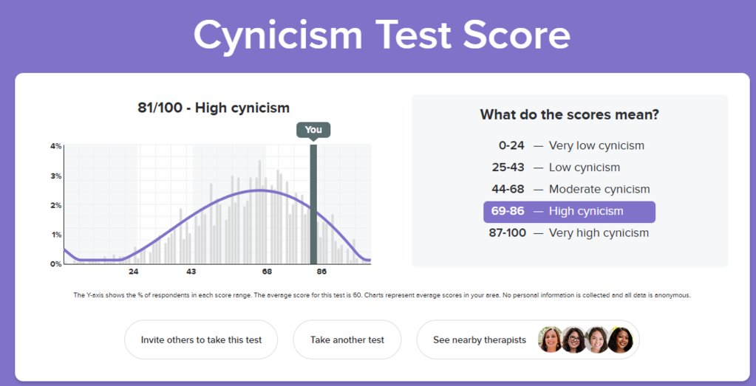This screenshot has height=386, width=756.
Task: Click the third therapist avatar photo
Action: [597, 340]
